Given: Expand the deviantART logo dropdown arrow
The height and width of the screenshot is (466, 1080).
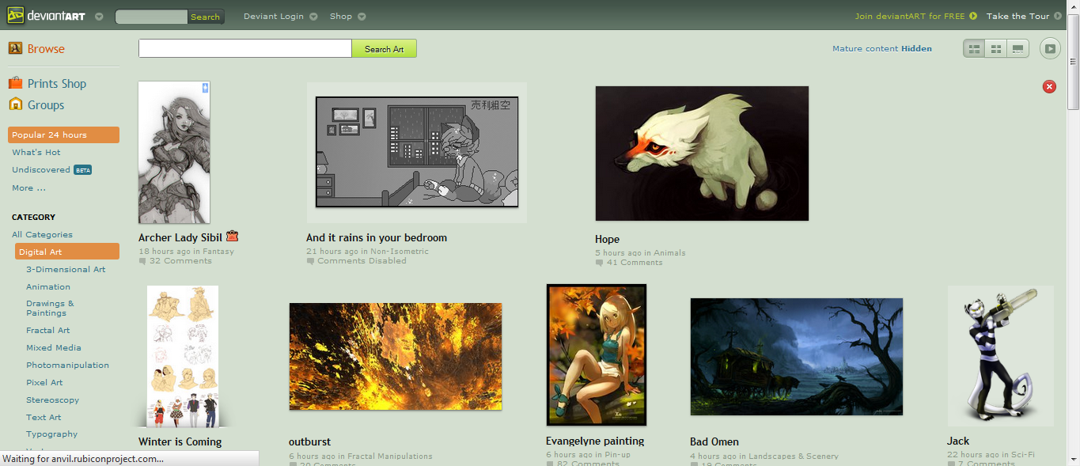Looking at the screenshot, I should coord(98,17).
